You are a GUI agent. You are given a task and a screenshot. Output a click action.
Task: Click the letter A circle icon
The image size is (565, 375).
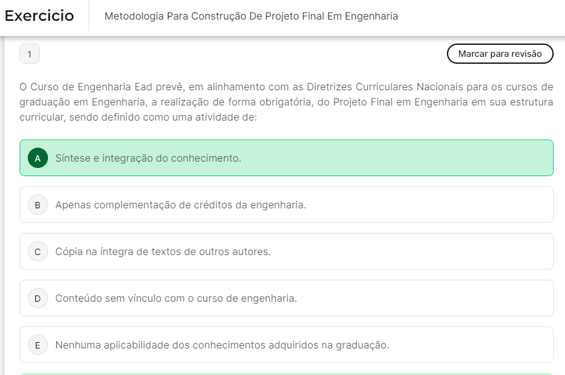pos(38,158)
